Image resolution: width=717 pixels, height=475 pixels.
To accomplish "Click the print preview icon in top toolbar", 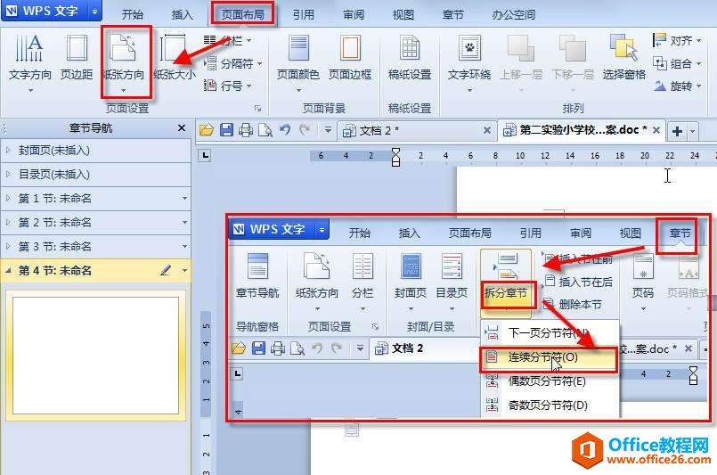I will click(x=265, y=130).
